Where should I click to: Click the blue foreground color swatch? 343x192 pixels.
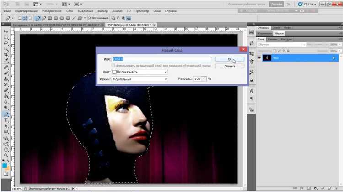coord(5,166)
